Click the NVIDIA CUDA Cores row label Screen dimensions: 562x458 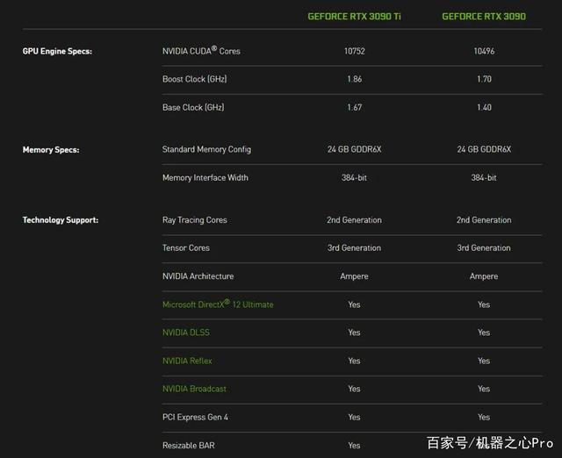tap(201, 51)
